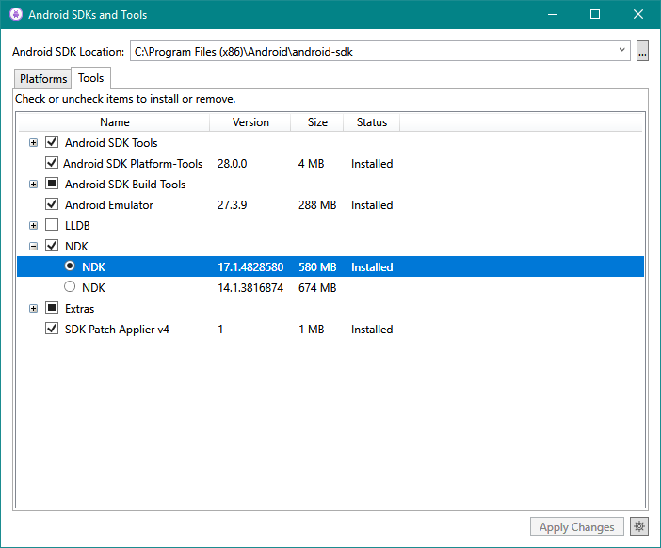Uncheck the Android SDK Platform-Tools checkbox
The width and height of the screenshot is (661, 548).
click(52, 163)
